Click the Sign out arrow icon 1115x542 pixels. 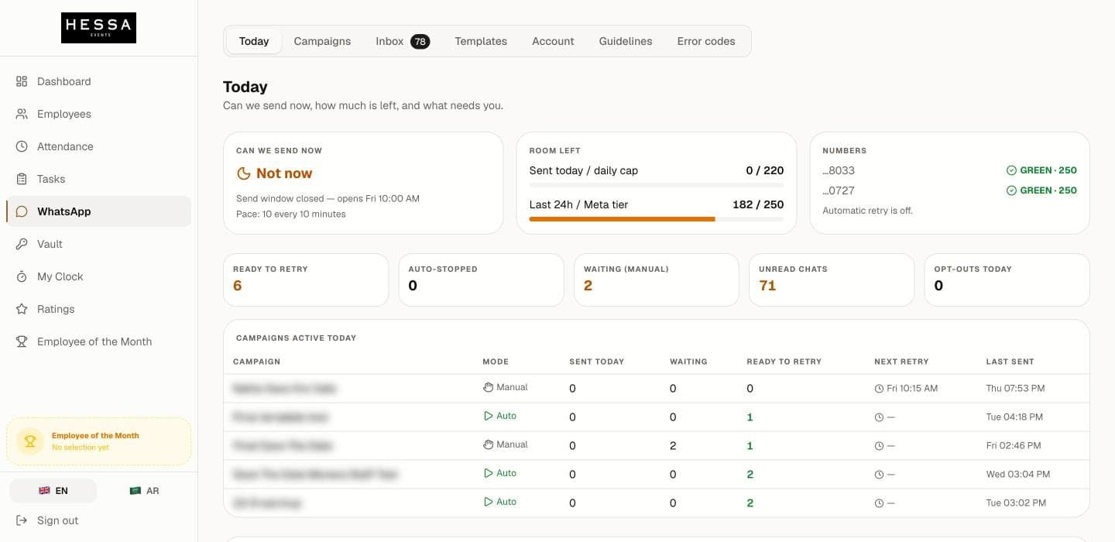pyautogui.click(x=22, y=520)
